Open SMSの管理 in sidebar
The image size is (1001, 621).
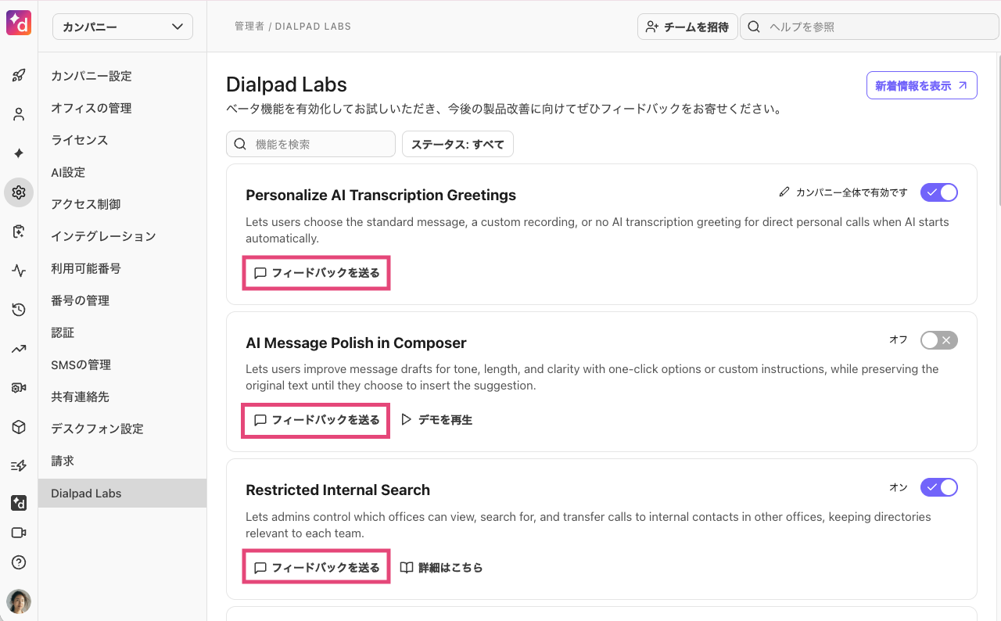click(x=122, y=364)
